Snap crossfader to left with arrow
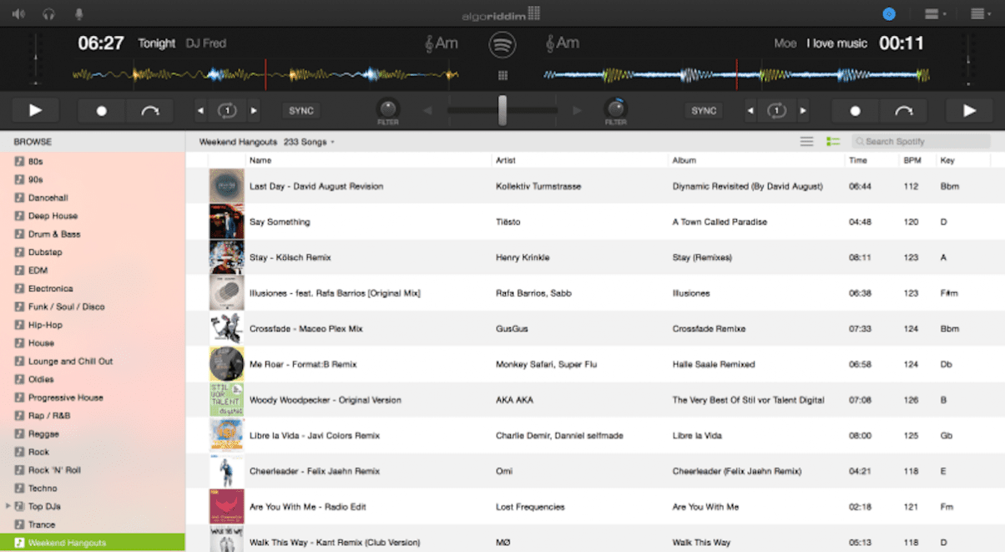This screenshot has width=1005, height=552. coord(427,110)
